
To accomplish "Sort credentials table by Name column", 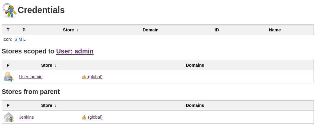I will (275, 30).
